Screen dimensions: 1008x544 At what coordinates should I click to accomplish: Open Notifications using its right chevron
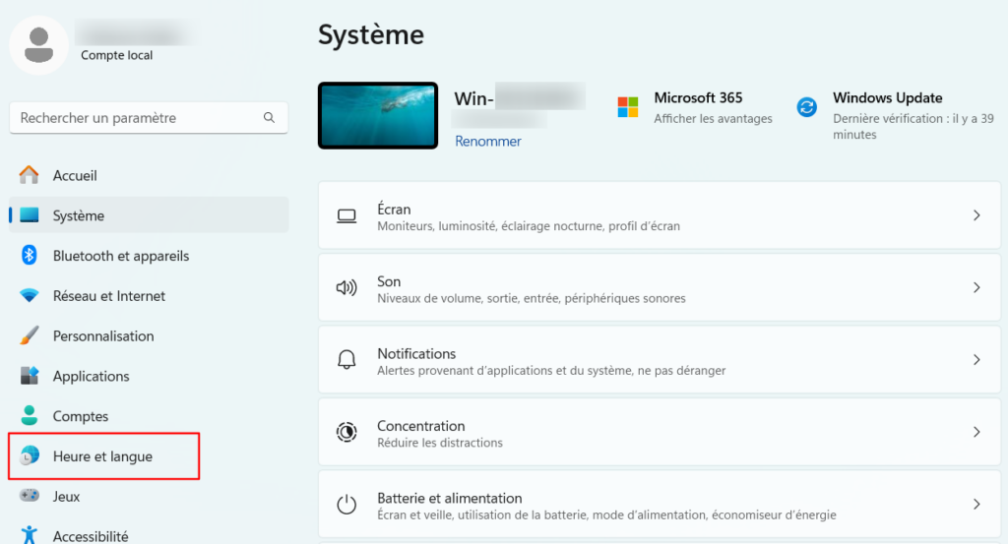tap(976, 360)
